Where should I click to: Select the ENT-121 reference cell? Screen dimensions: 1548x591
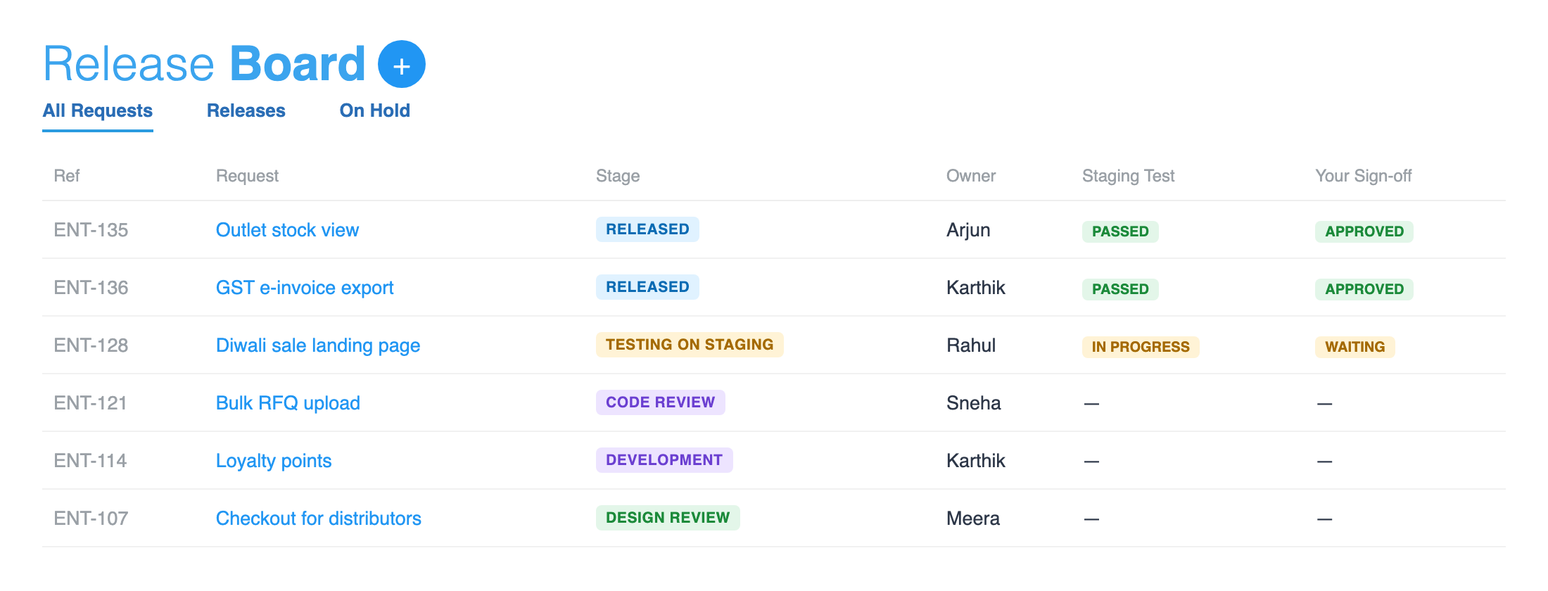point(90,403)
